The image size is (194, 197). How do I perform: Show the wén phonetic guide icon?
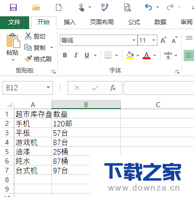tap(168, 55)
